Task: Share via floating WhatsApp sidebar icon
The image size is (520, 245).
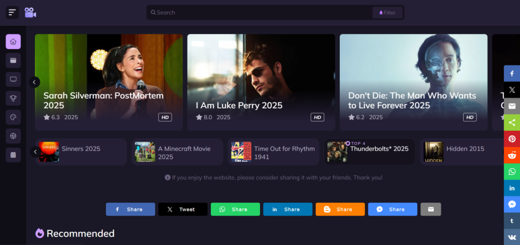Action: (x=512, y=172)
